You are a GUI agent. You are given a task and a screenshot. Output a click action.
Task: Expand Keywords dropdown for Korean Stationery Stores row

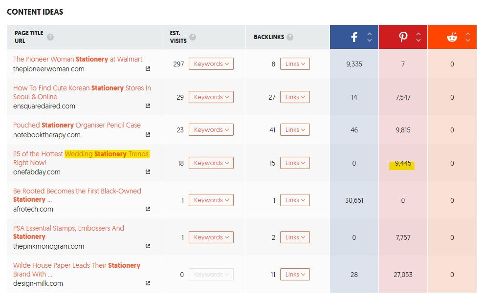(211, 97)
